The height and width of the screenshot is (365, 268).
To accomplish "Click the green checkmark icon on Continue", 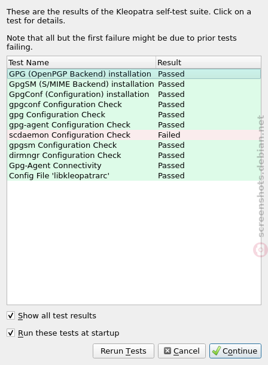I will (x=217, y=351).
